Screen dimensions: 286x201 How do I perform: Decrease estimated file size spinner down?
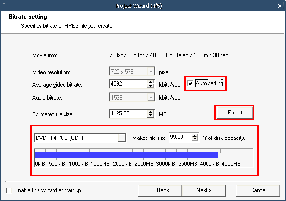(x=150, y=116)
